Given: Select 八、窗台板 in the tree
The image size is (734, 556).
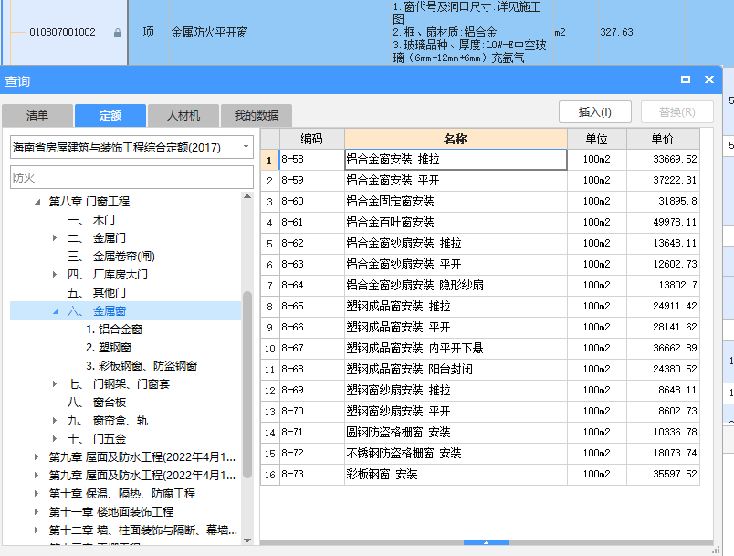Looking at the screenshot, I should pos(97,403).
